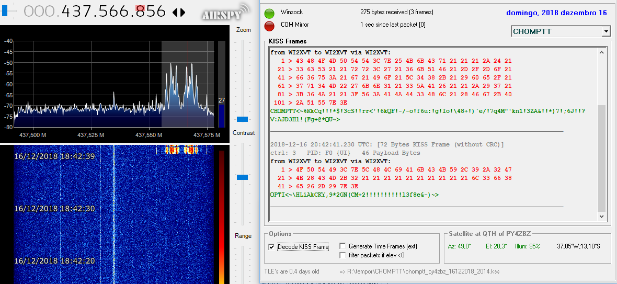Open the CHOMPTT satellite dropdown
This screenshot has width=617, height=284.
[x=606, y=32]
